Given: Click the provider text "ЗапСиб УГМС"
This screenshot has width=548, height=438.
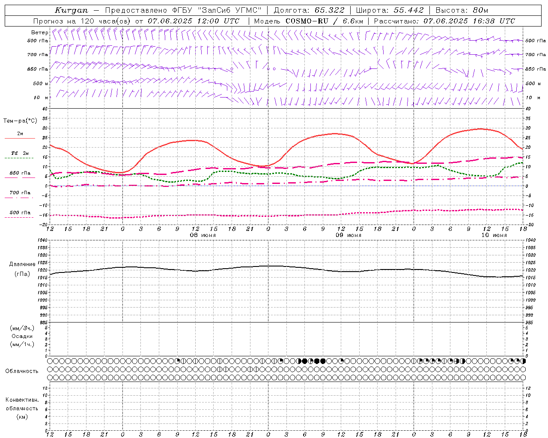Looking at the screenshot, I should click(231, 10).
